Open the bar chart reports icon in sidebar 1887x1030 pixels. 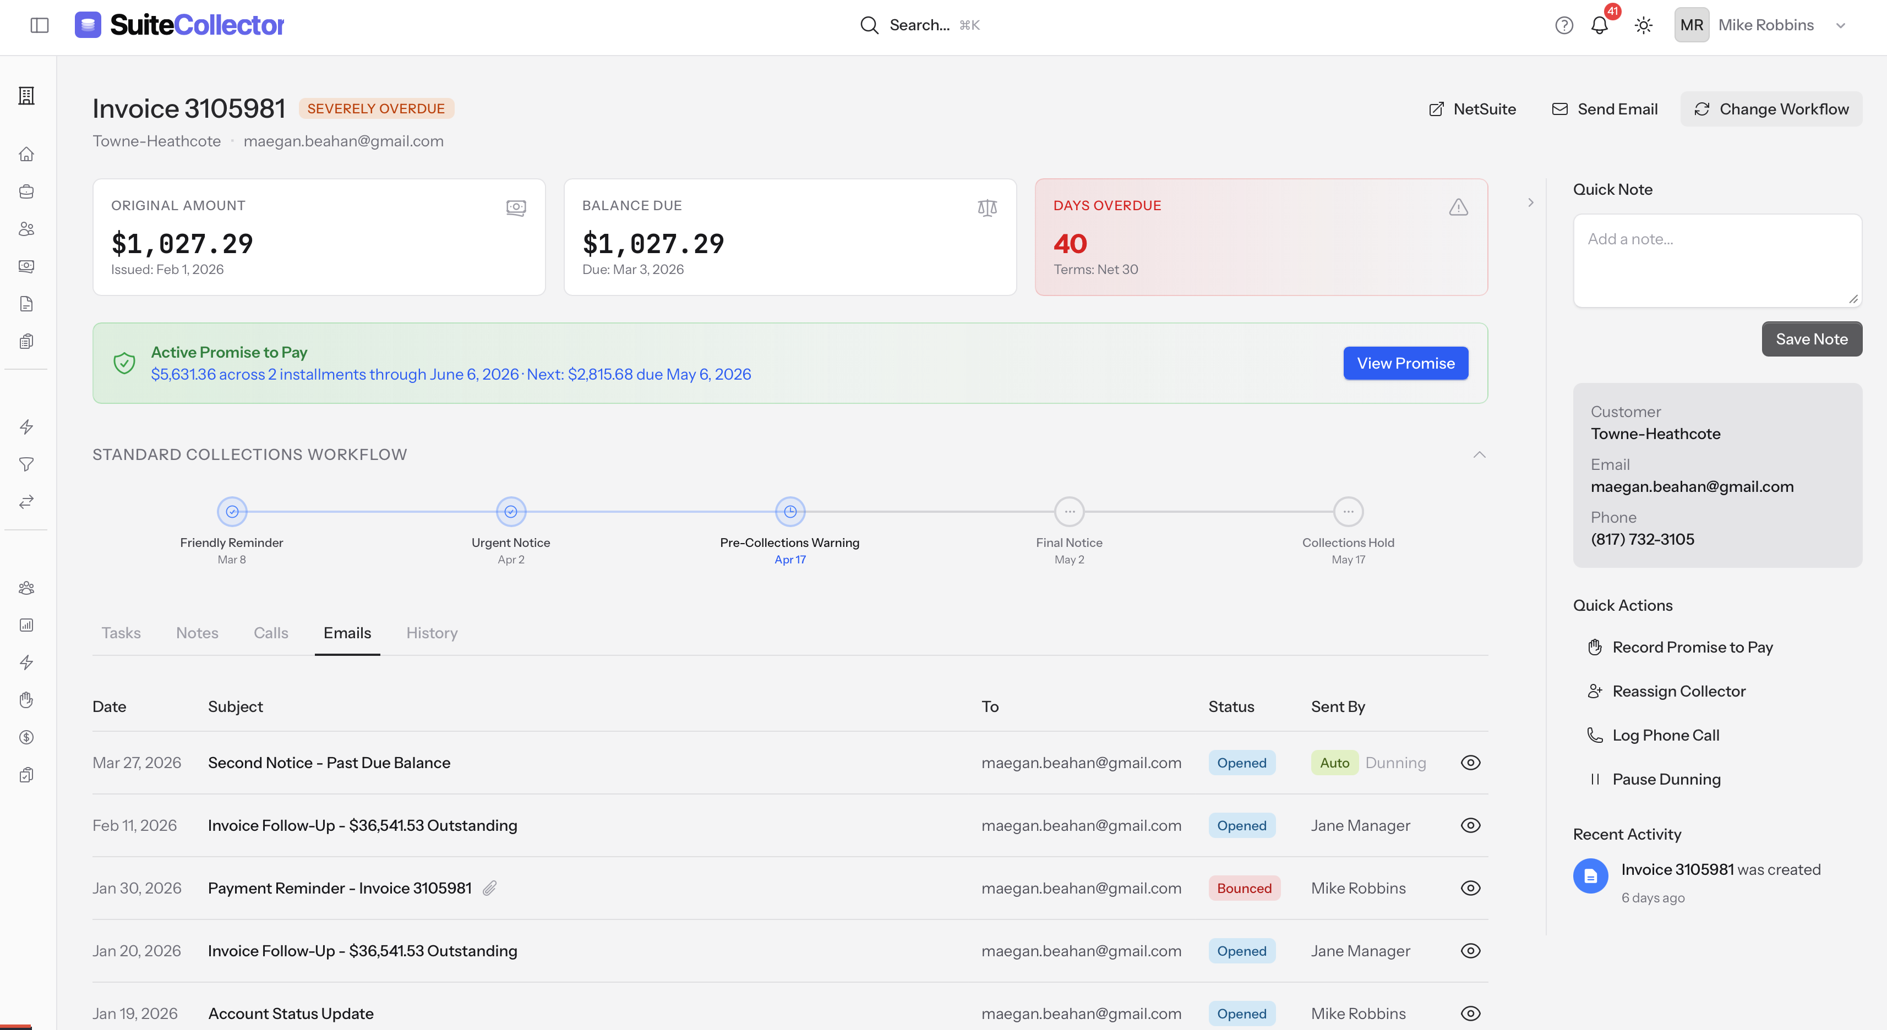pos(26,624)
